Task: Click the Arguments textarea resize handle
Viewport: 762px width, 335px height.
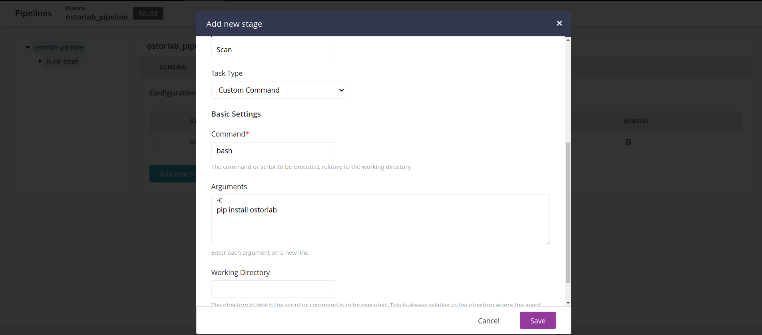Action: [x=547, y=242]
